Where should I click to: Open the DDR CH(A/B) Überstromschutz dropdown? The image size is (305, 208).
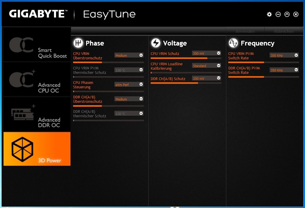click(x=129, y=99)
